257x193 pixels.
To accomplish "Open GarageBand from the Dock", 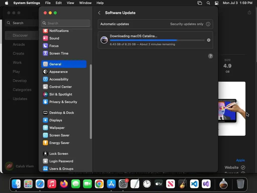I will (x=182, y=184).
